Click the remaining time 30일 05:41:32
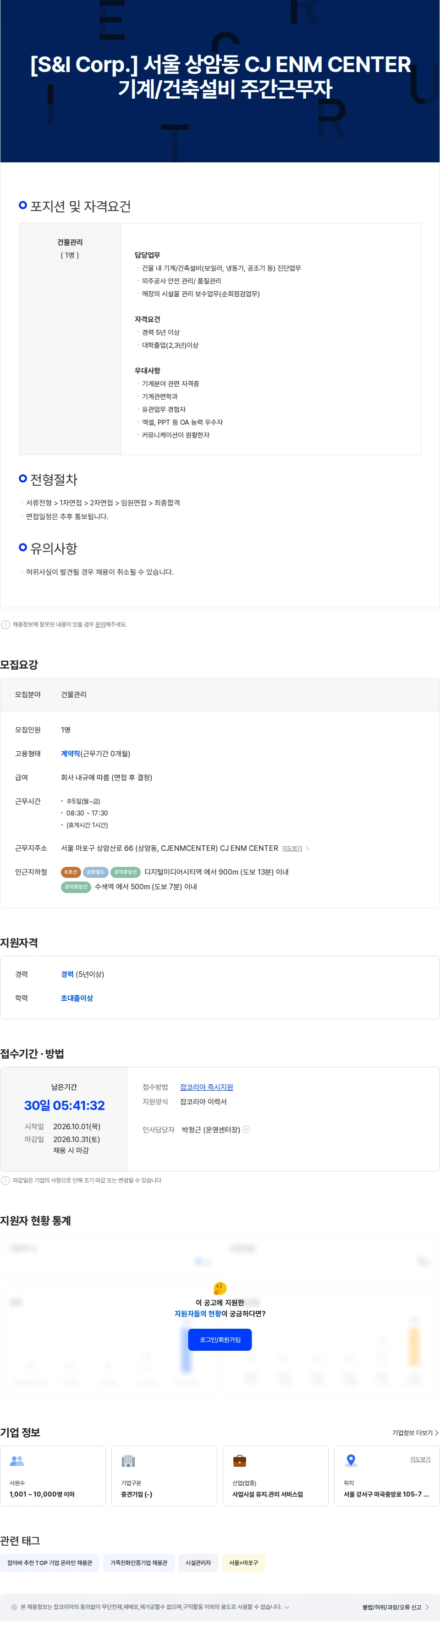440x1631 pixels. 65,1105
